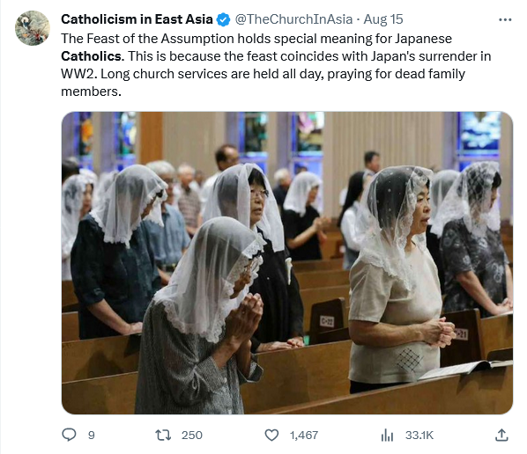Image resolution: width=527 pixels, height=454 pixels.
Task: Like the tweet with the heart icon
Action: (271, 436)
